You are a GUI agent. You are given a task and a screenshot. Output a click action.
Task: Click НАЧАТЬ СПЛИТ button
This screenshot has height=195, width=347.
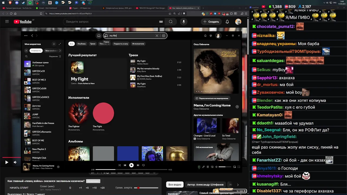[19, 188]
